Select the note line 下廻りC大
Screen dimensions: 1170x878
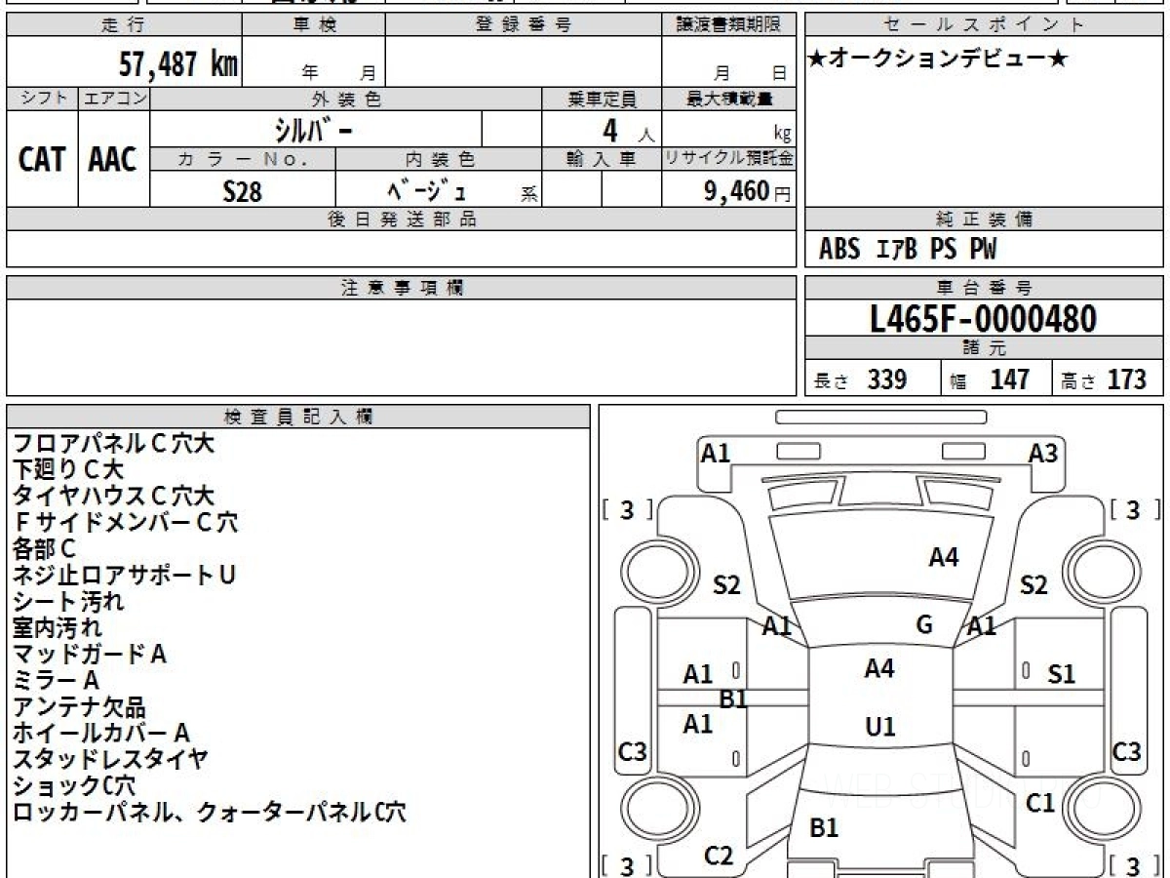pyautogui.click(x=68, y=470)
